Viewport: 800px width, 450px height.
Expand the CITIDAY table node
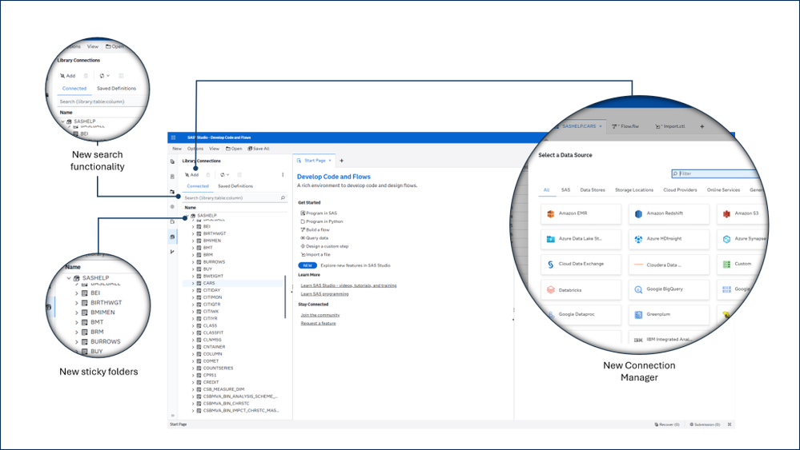[193, 290]
